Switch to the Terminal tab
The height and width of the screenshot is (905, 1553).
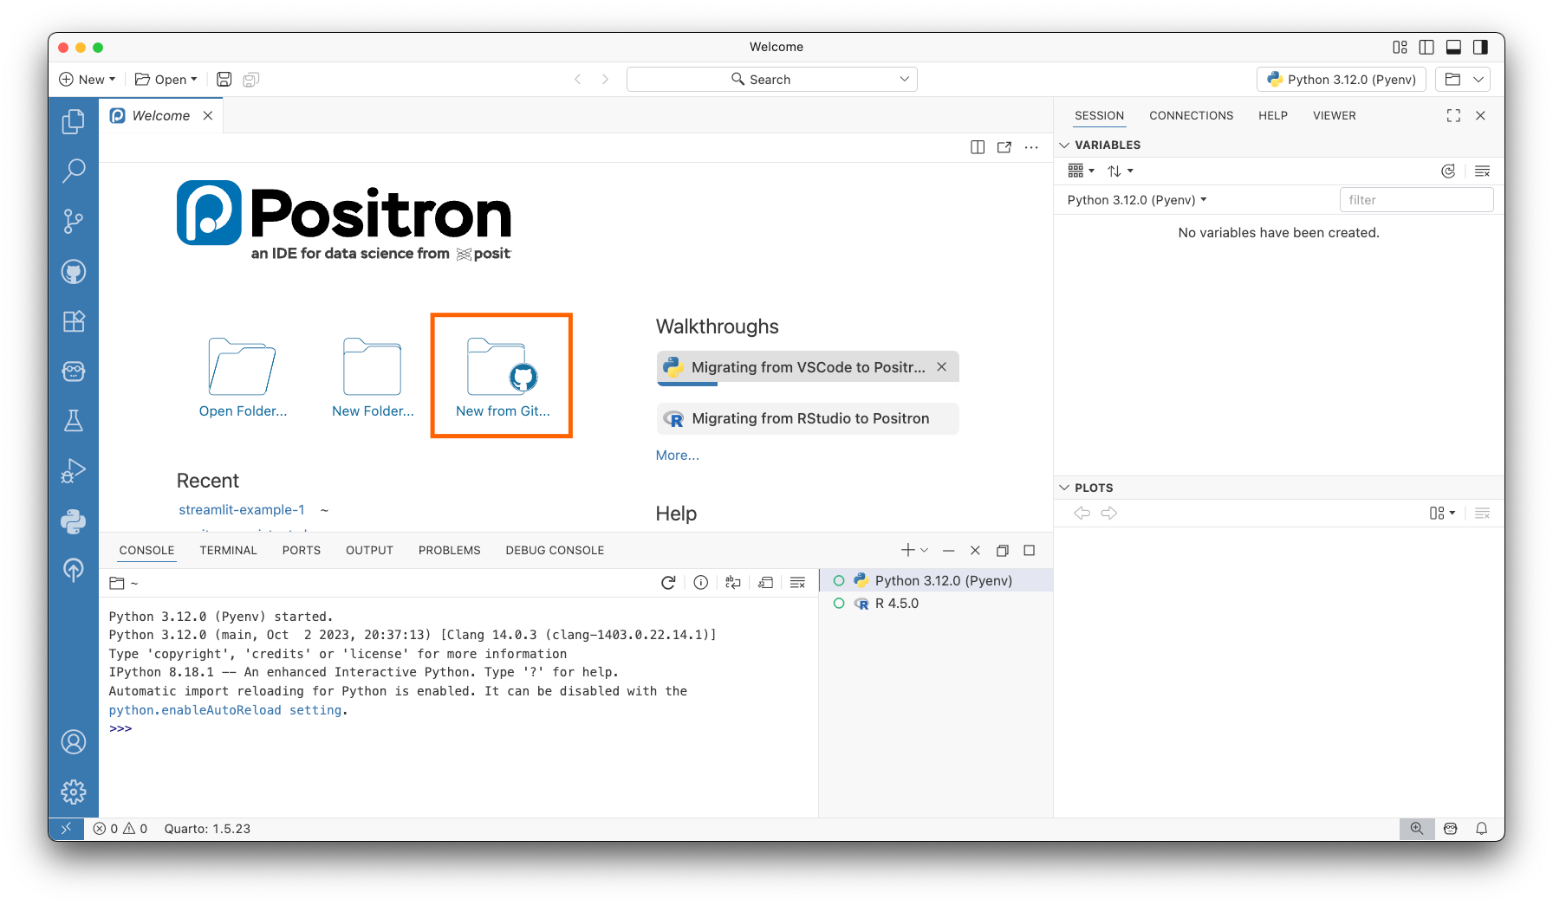(x=228, y=550)
